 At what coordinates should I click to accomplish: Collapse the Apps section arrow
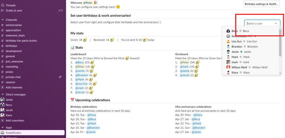pyautogui.click(x=3, y=127)
